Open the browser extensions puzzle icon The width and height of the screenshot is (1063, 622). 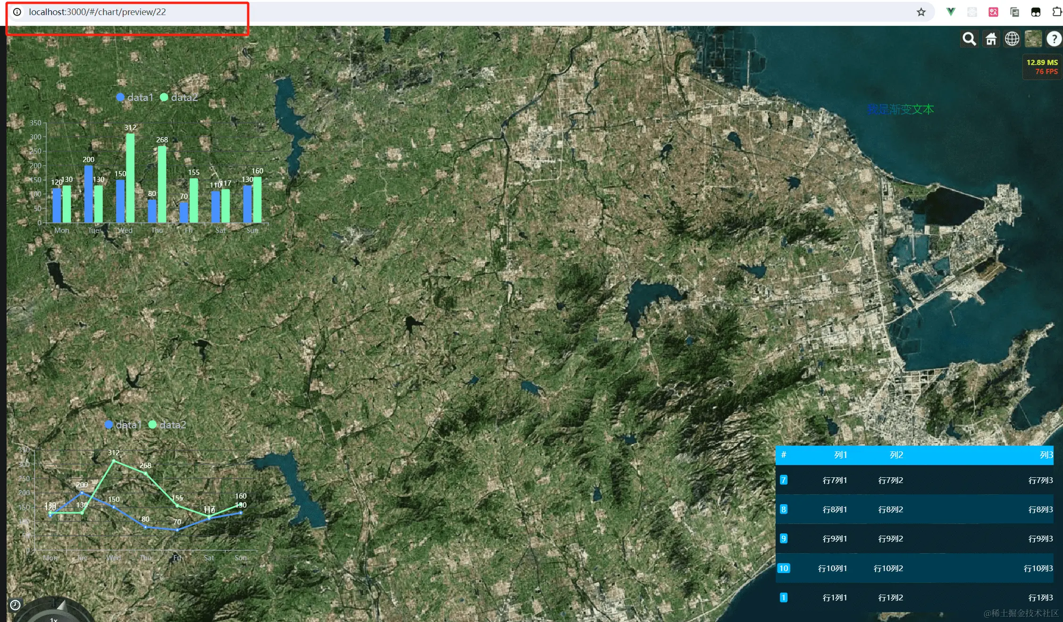(x=1057, y=12)
